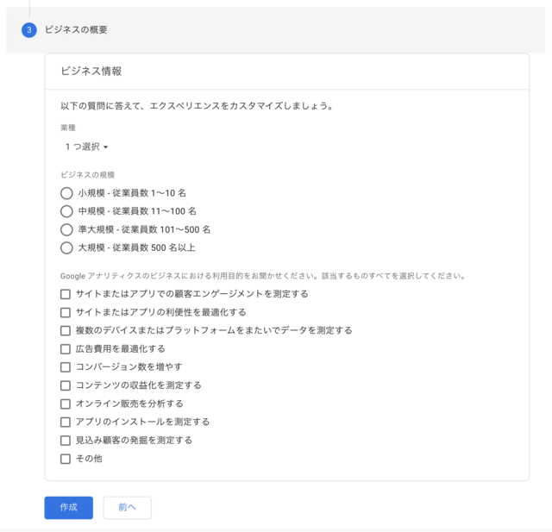Choose 準大規模 - 従業員数 101〜500 名
The height and width of the screenshot is (532, 552).
(66, 229)
